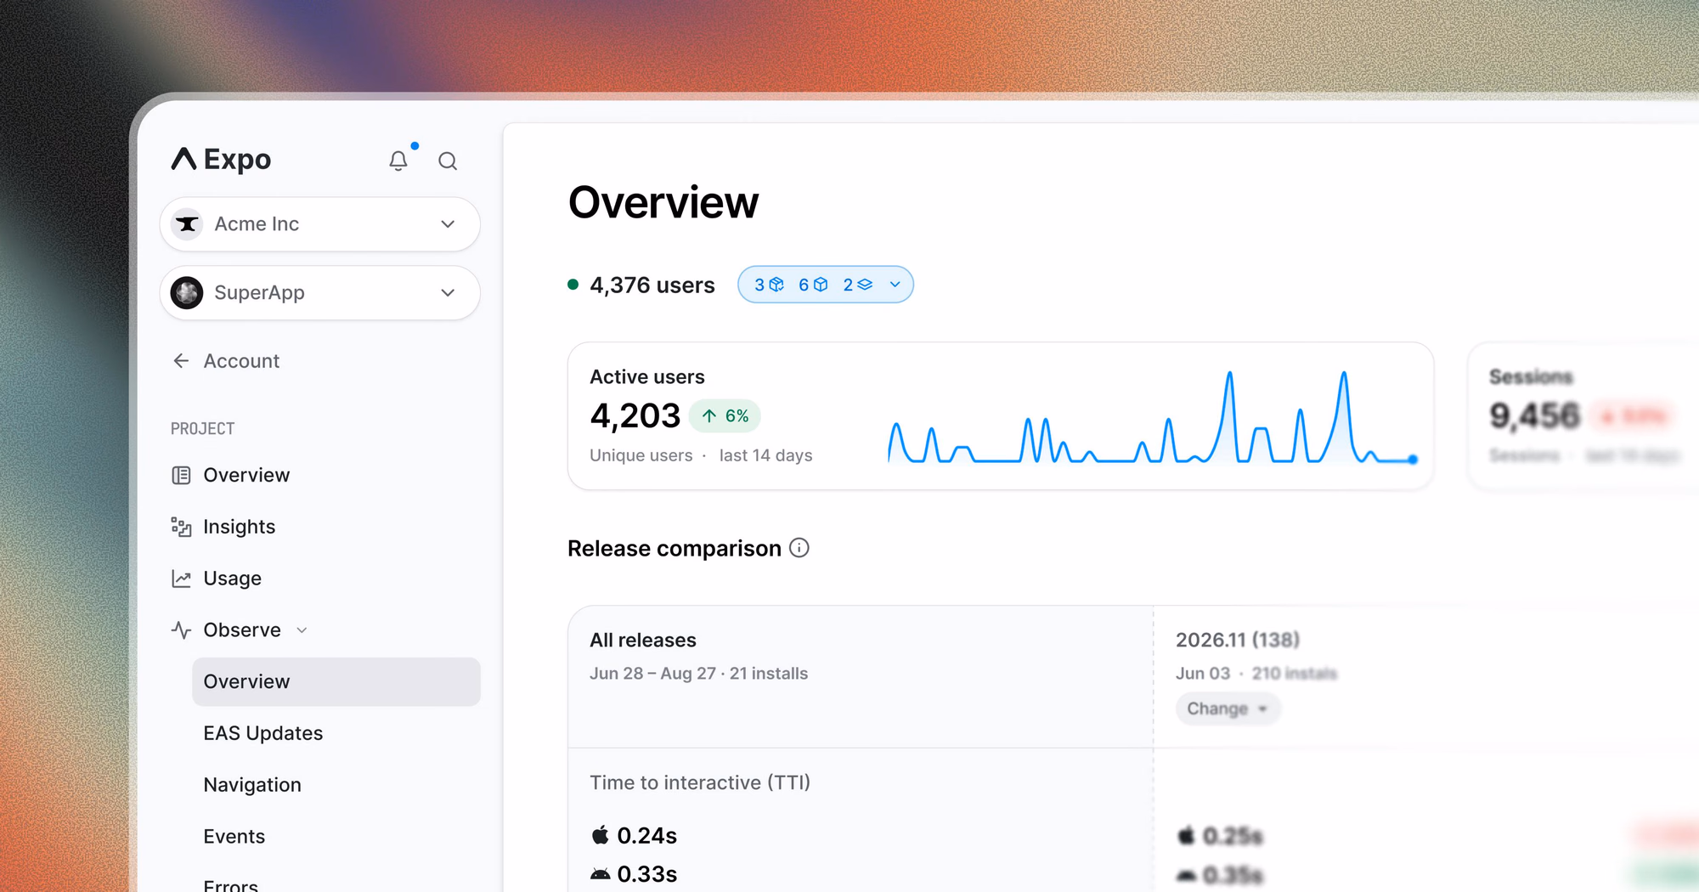This screenshot has width=1699, height=892.
Task: Click the 9,456 sessions value
Action: [1534, 416]
